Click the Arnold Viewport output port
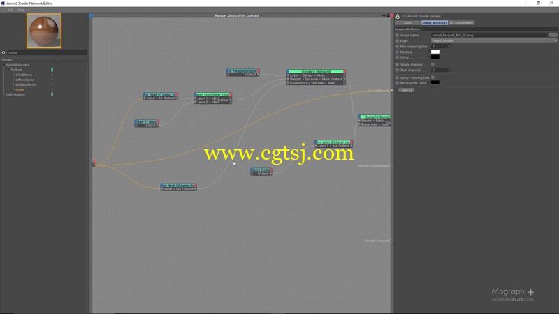 tap(392, 241)
